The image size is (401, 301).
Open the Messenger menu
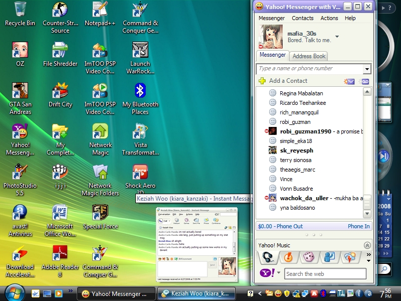click(271, 18)
